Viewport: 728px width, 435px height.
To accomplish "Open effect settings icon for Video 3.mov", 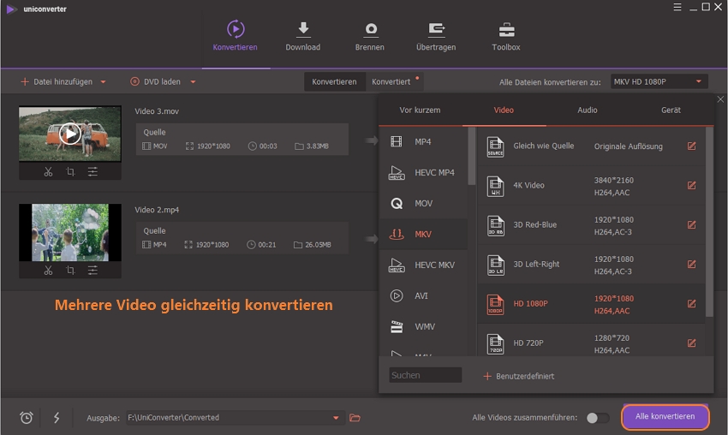I will (x=92, y=172).
